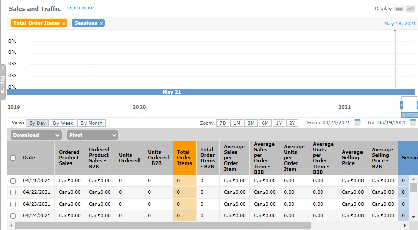
Task: Click the horizontal scroll left arrow
Action: pos(11,226)
